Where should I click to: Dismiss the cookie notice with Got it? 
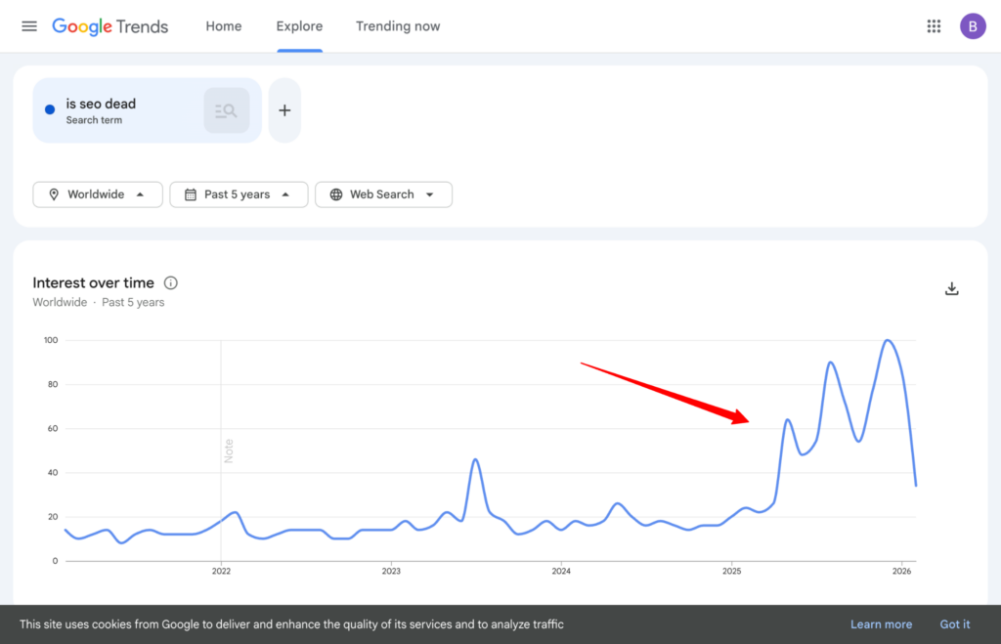pyautogui.click(x=955, y=623)
